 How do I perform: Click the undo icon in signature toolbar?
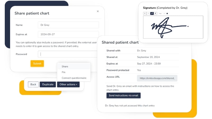[145, 13]
